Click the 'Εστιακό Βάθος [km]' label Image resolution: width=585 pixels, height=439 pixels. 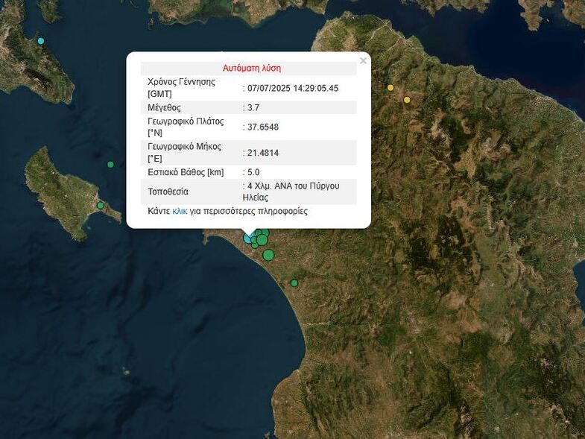tap(186, 172)
